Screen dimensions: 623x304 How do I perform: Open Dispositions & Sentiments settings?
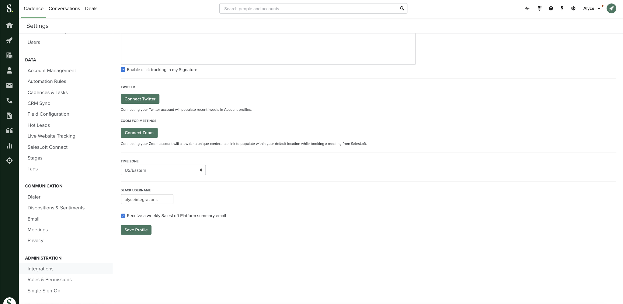pos(56,208)
